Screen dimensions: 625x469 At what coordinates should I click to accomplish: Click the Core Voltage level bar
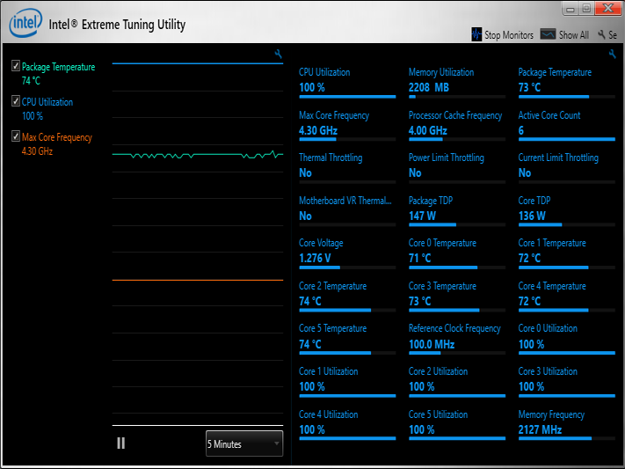(347, 267)
